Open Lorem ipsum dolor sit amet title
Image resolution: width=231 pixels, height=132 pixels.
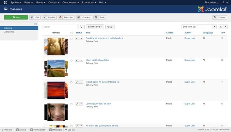(99, 104)
